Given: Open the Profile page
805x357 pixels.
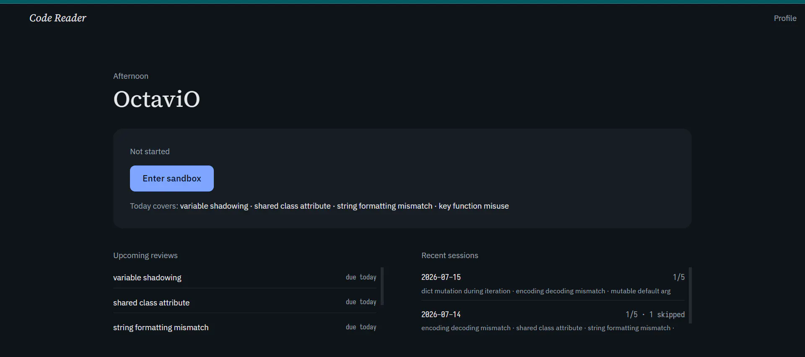Looking at the screenshot, I should (x=785, y=18).
